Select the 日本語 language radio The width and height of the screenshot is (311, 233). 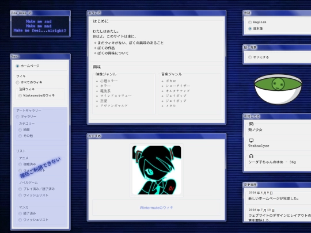pyautogui.click(x=250, y=29)
